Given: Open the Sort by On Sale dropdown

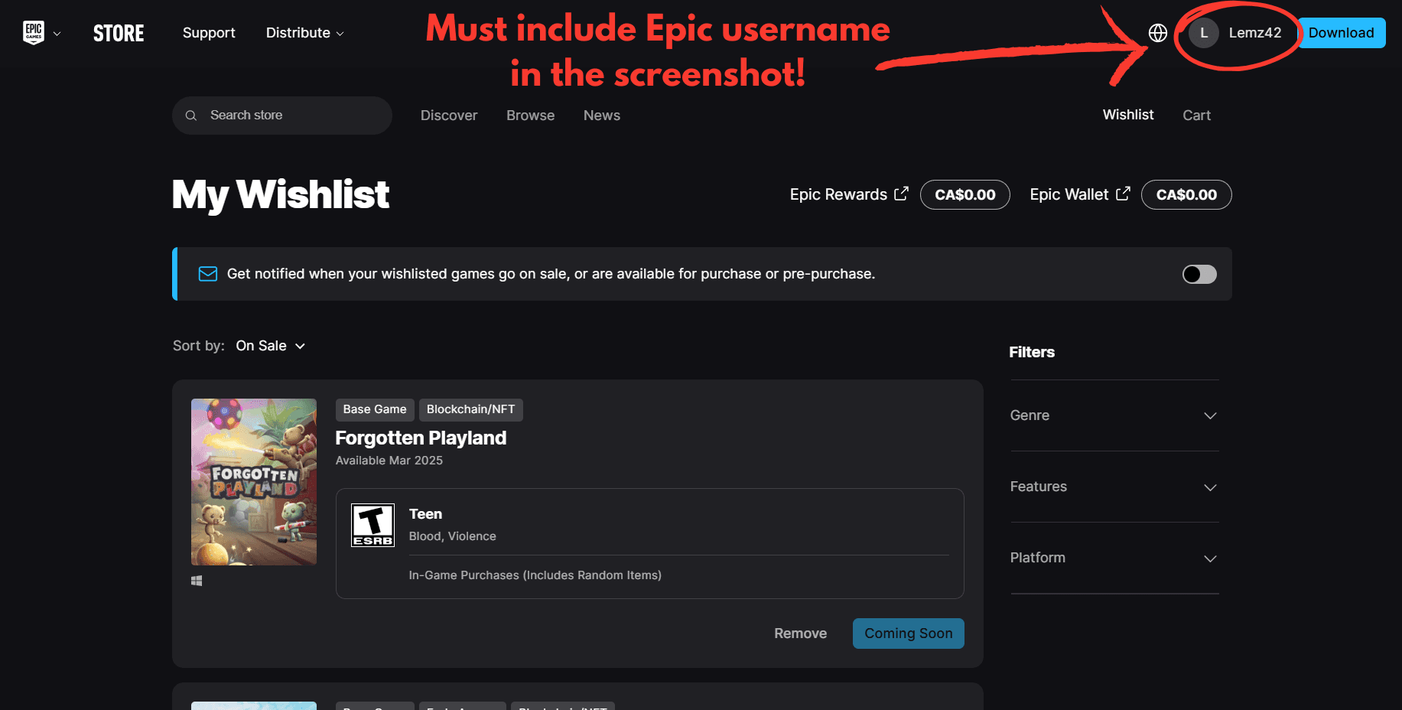Looking at the screenshot, I should [270, 346].
